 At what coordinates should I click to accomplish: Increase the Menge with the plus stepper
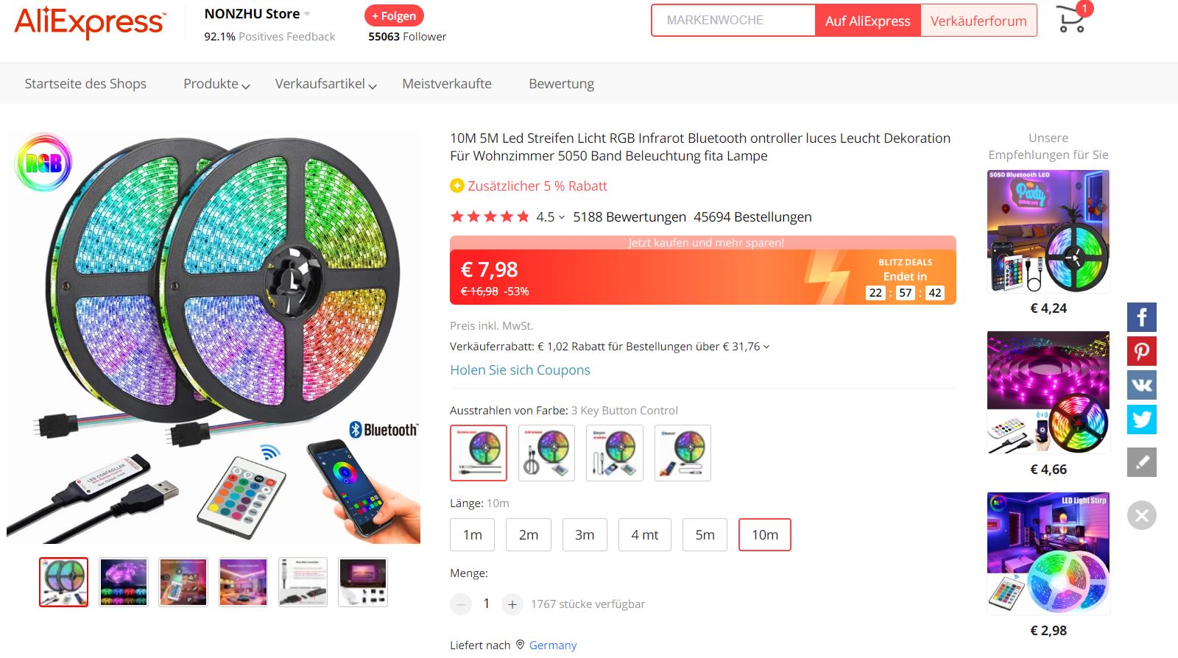click(511, 604)
